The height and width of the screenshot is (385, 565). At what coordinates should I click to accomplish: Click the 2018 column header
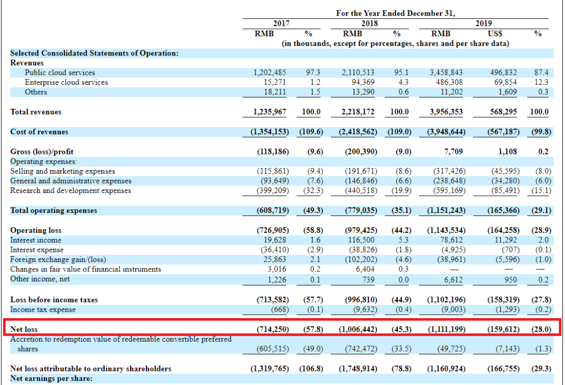click(x=370, y=24)
